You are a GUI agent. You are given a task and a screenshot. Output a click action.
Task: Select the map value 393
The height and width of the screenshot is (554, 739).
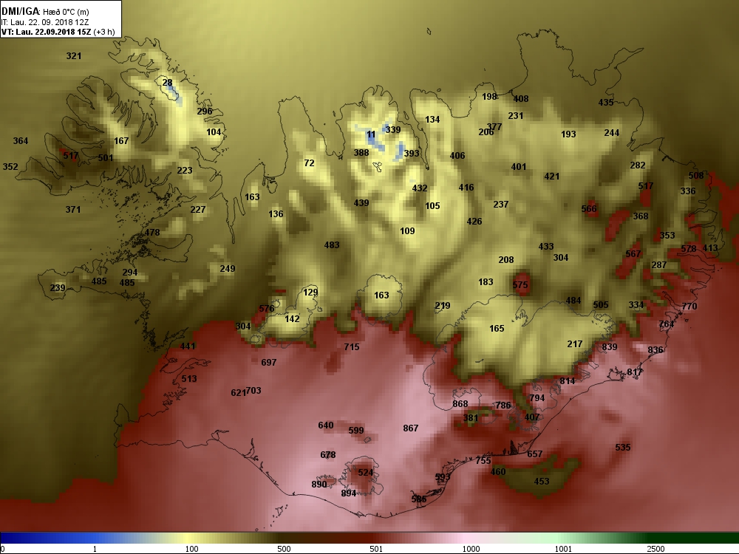(412, 153)
